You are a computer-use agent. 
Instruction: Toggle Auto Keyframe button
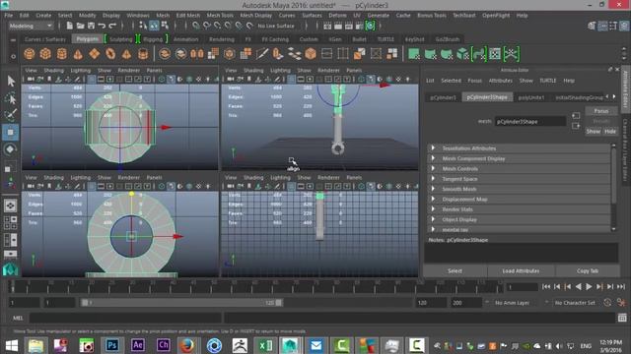(x=607, y=303)
